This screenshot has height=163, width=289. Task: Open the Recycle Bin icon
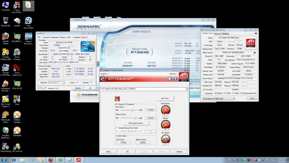point(5,22)
